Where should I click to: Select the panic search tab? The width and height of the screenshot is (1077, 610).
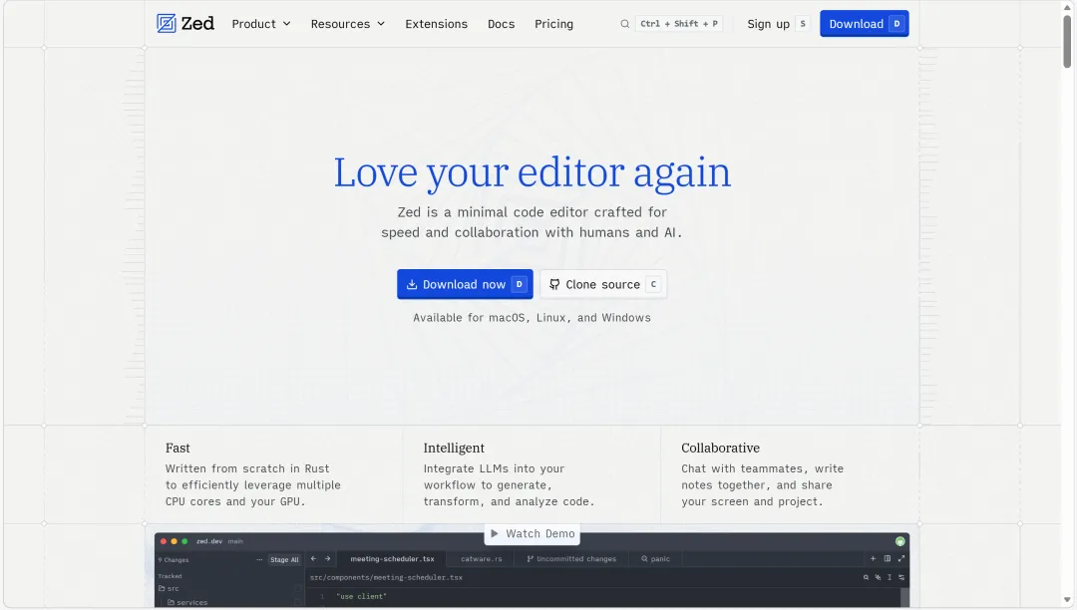tap(655, 558)
